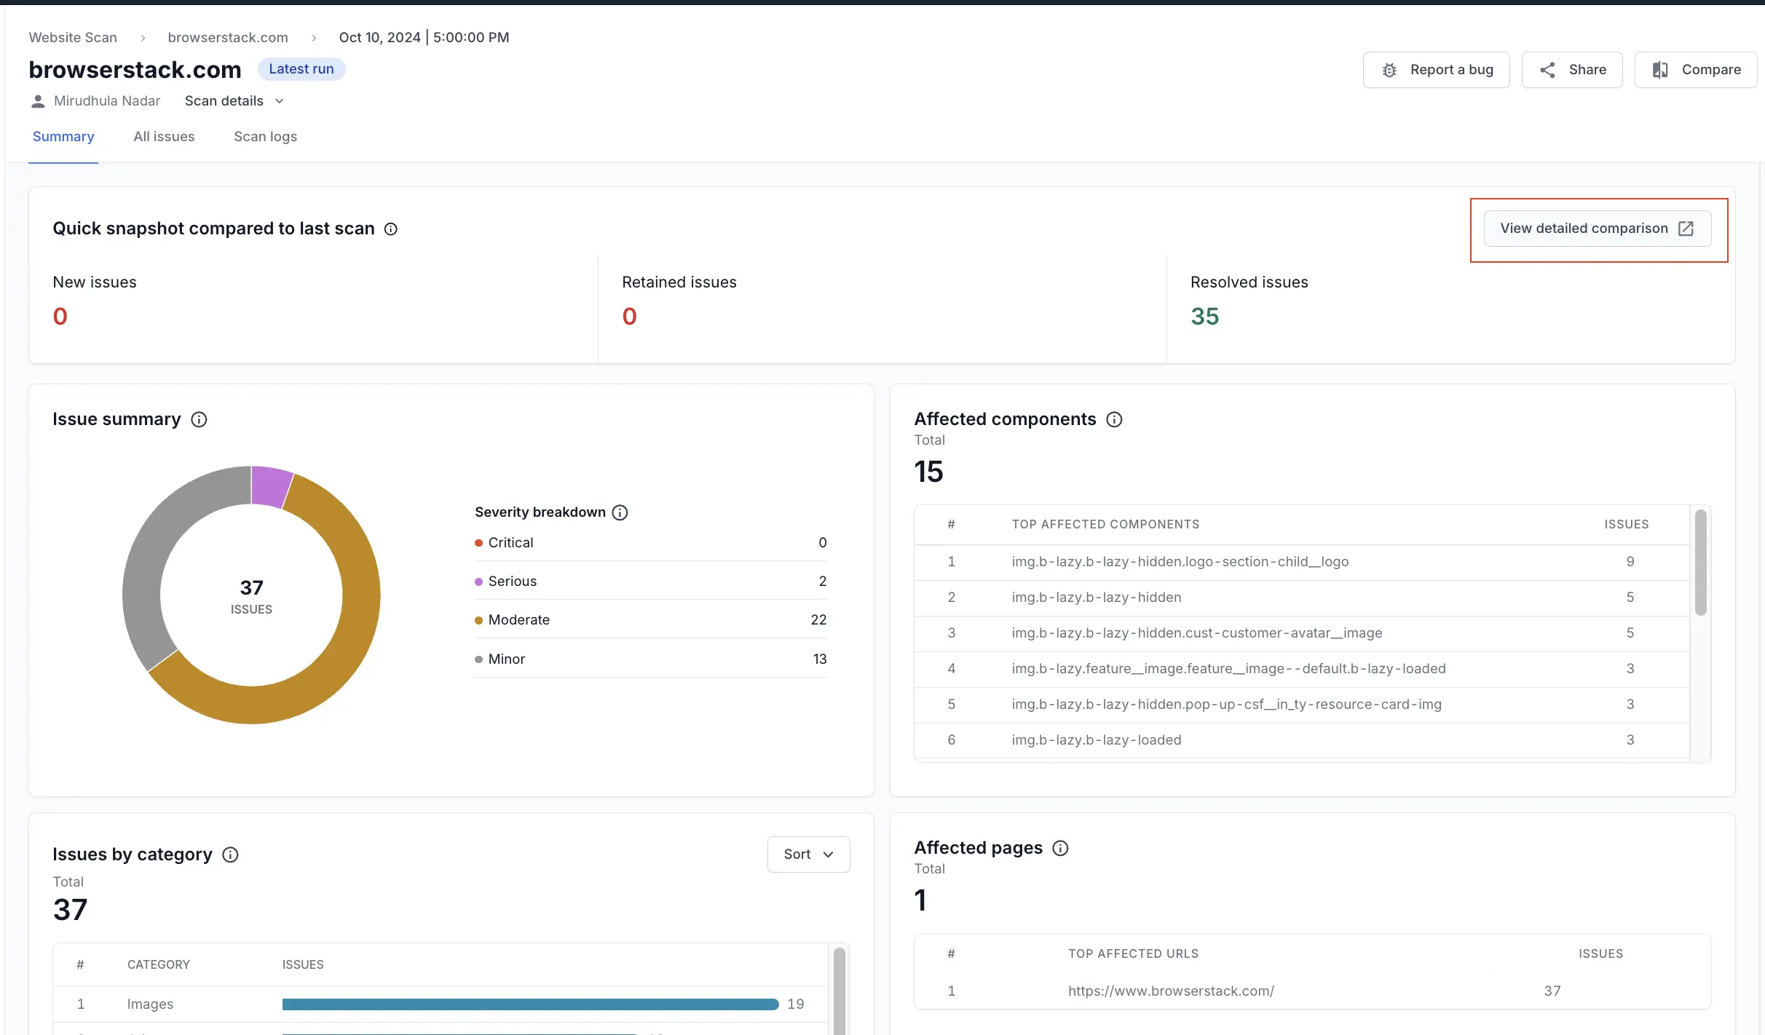This screenshot has height=1035, width=1765.
Task: Click info icon next to Affected pages
Action: pyautogui.click(x=1060, y=849)
